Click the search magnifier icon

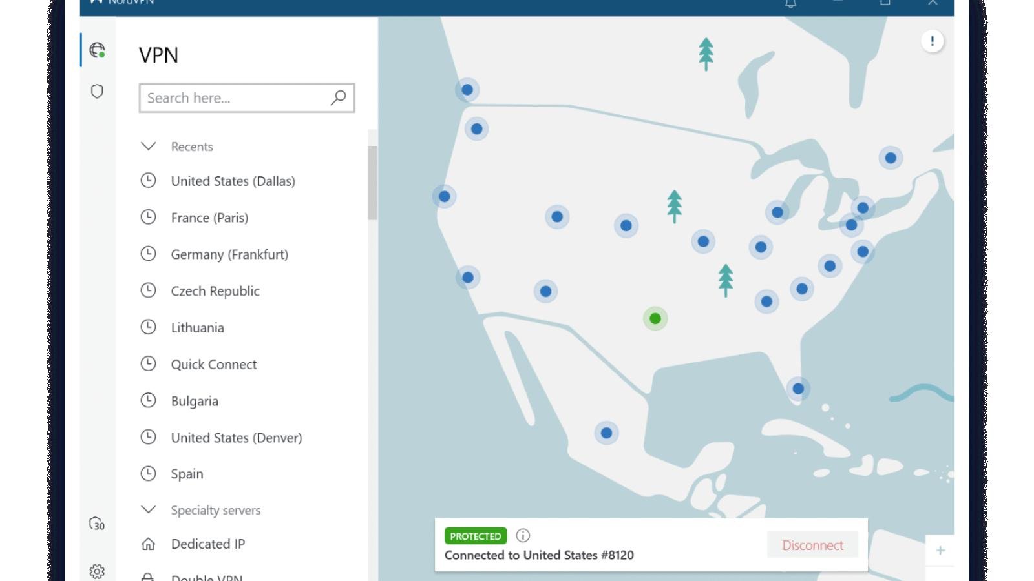(338, 97)
